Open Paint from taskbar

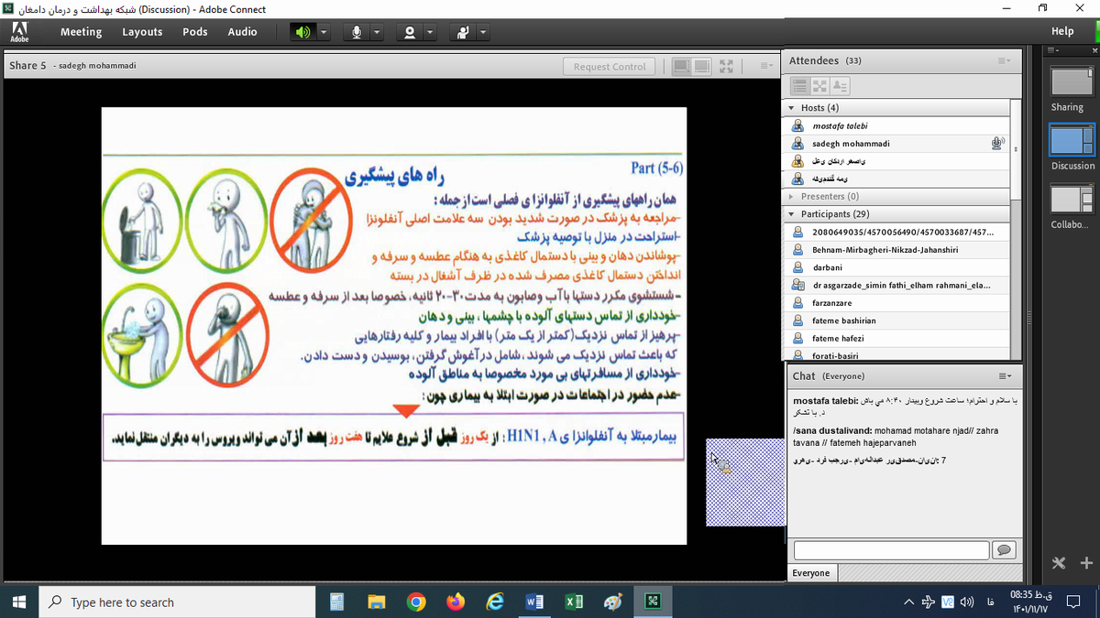[613, 602]
